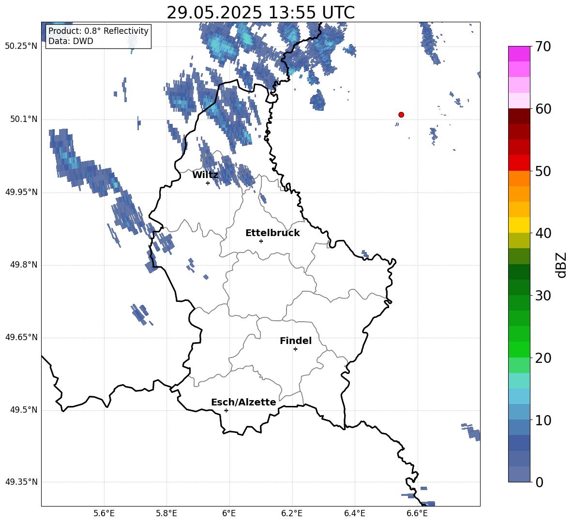
Task: Pick the bright green swatch just above 20 dBZ
Action: 519,349
